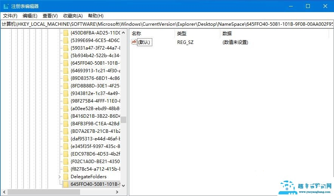Viewport: 334px width, 196px height.
Task: Select the {98F275B4-4FFF-11E0 key
Action: click(x=95, y=101)
